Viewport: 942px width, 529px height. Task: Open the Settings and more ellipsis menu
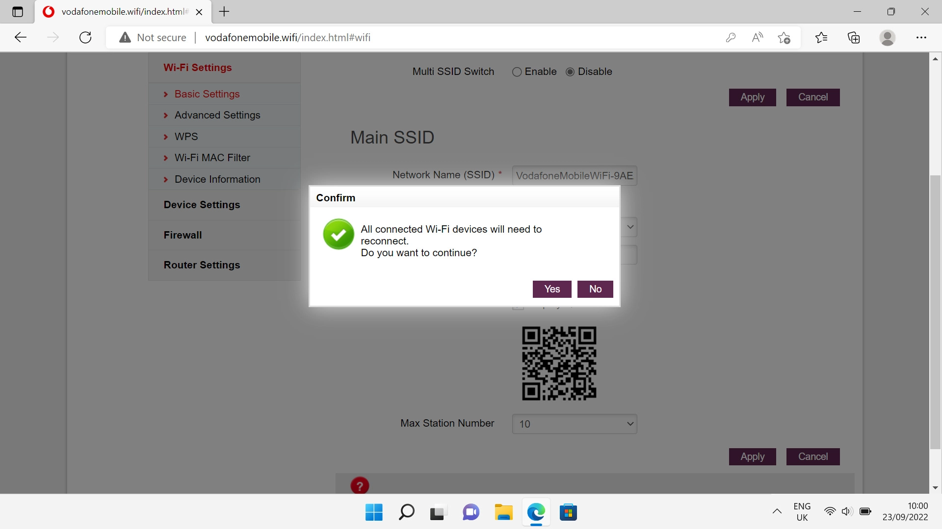[x=921, y=38]
